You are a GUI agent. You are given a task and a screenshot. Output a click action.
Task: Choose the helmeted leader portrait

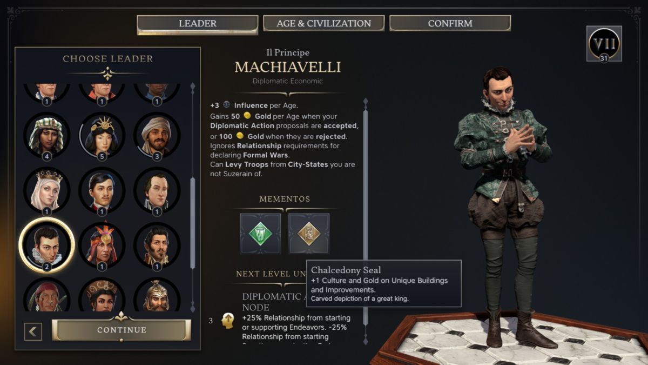coord(157,296)
